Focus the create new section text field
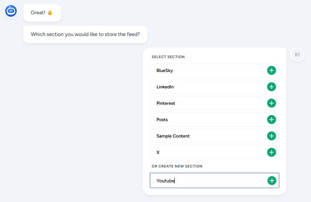The height and width of the screenshot is (202, 311). click(x=207, y=181)
